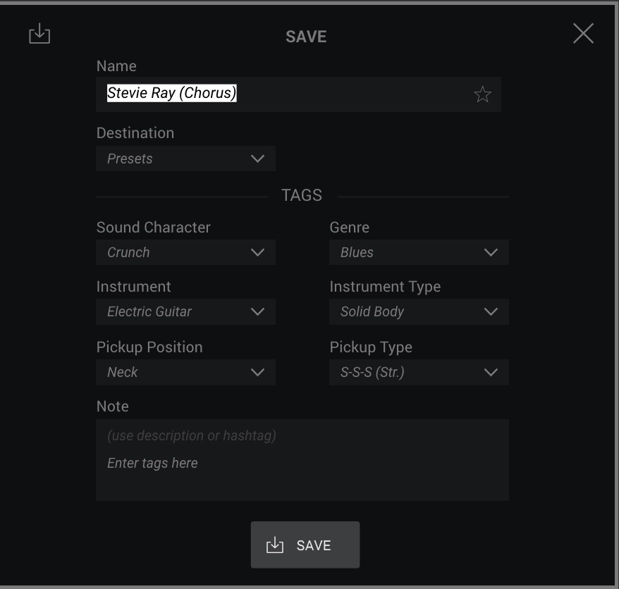Click the Note text area for tags
Image resolution: width=619 pixels, height=589 pixels.
coord(302,460)
